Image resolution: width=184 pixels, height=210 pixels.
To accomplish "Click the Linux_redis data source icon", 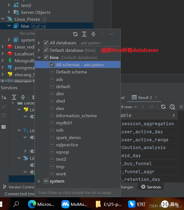I will [10, 47].
